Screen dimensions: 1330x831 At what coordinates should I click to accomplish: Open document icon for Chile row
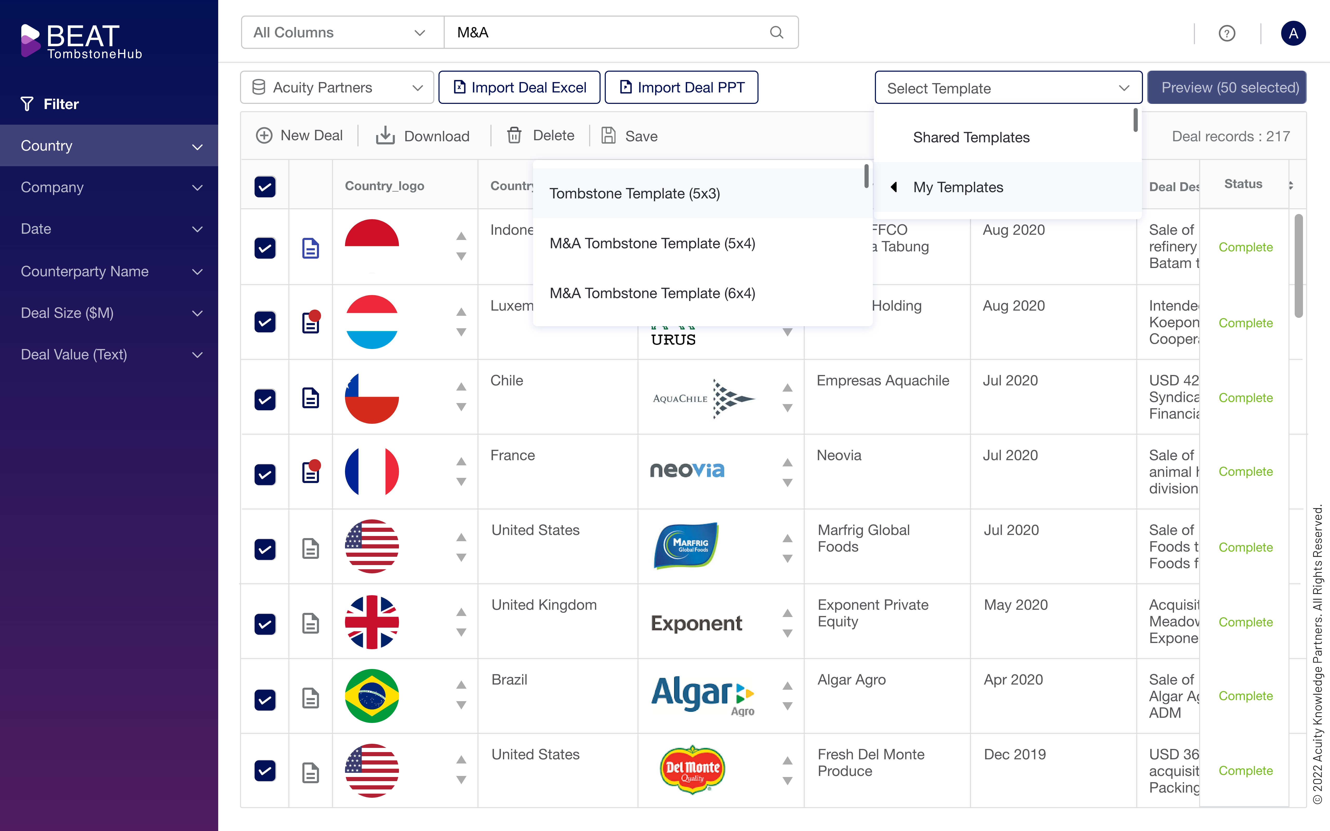[310, 398]
